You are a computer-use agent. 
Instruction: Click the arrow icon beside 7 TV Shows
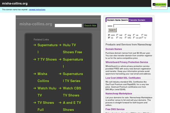click(35, 59)
